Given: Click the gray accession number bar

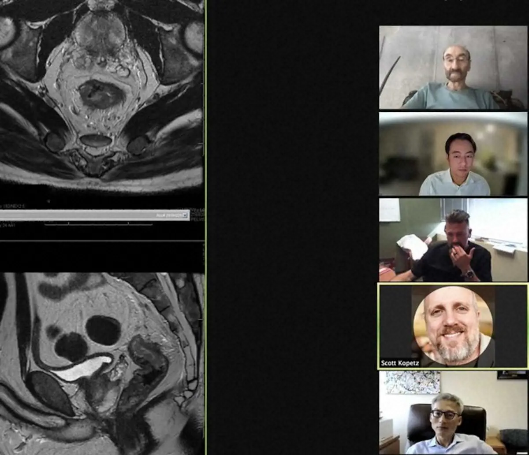Looking at the screenshot, I should coord(88,215).
